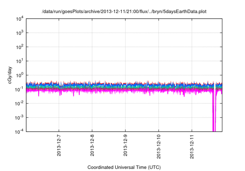Viewport: 245px width, 171px height.
Task: Select the 10^4 y-axis label
Action: (x=20, y=19)
